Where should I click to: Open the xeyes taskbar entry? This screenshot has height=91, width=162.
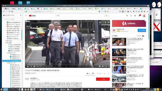(97, 89)
